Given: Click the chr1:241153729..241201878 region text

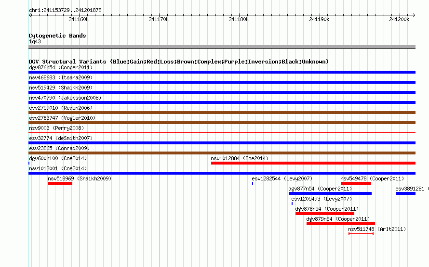Looking at the screenshot, I should 65,10.
